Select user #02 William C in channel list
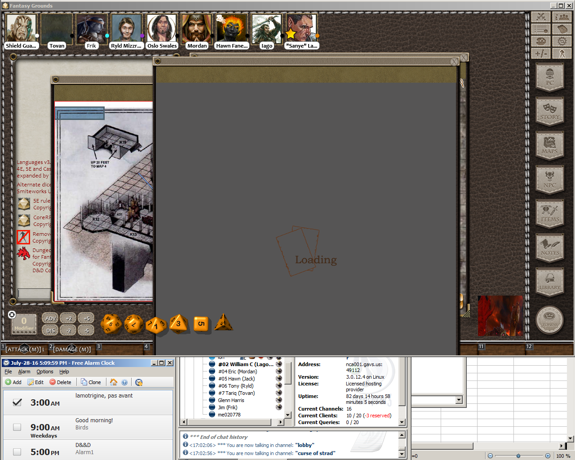The image size is (575, 460). (x=246, y=364)
